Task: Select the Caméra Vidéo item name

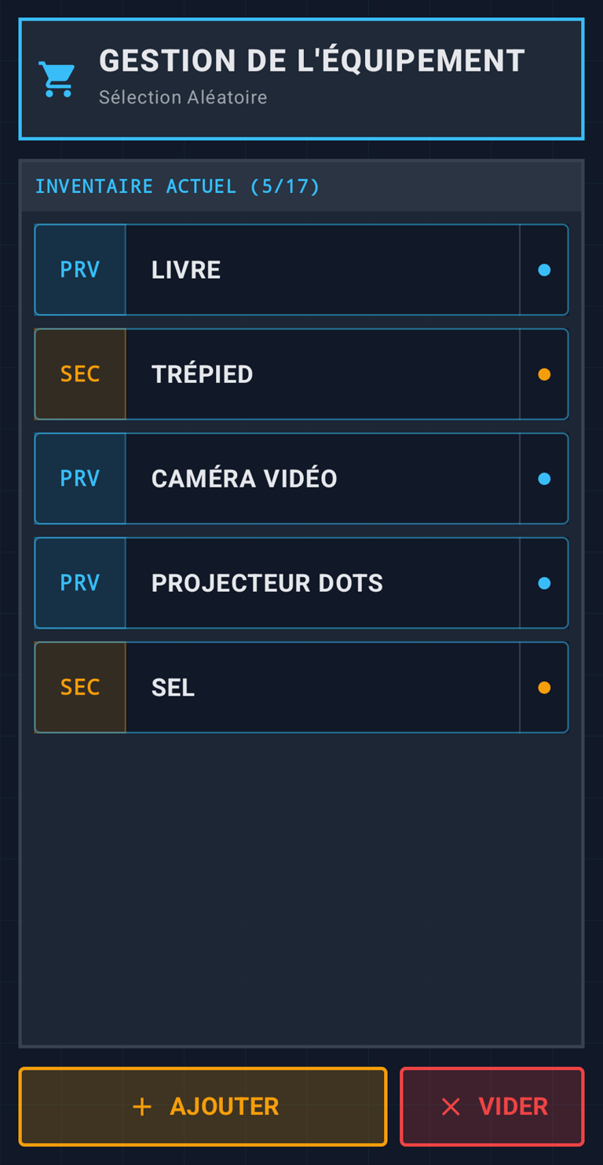Action: [x=244, y=479]
